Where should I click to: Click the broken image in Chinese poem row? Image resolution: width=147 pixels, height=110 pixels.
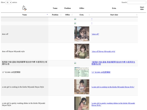click(75, 63)
